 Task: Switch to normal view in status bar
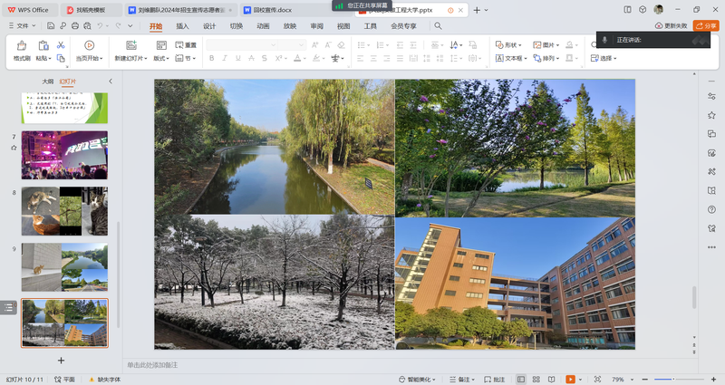pyautogui.click(x=521, y=379)
